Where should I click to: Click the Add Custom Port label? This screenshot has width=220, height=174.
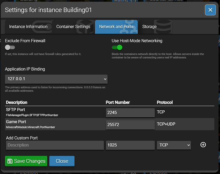tap(22, 138)
